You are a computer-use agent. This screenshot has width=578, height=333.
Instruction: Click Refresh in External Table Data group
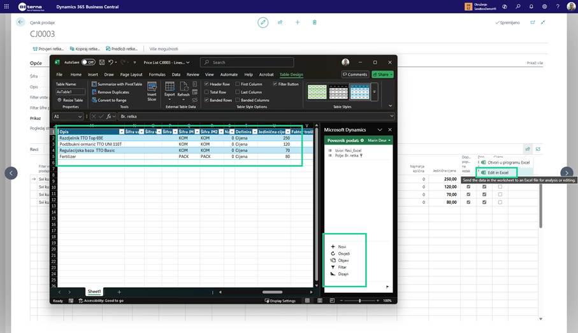[183, 91]
